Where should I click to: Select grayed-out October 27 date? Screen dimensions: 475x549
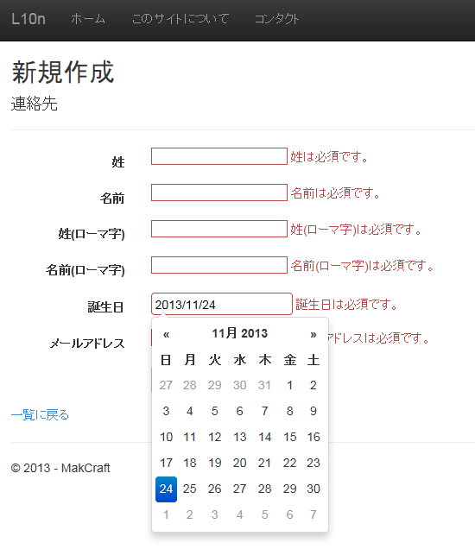[x=166, y=385]
